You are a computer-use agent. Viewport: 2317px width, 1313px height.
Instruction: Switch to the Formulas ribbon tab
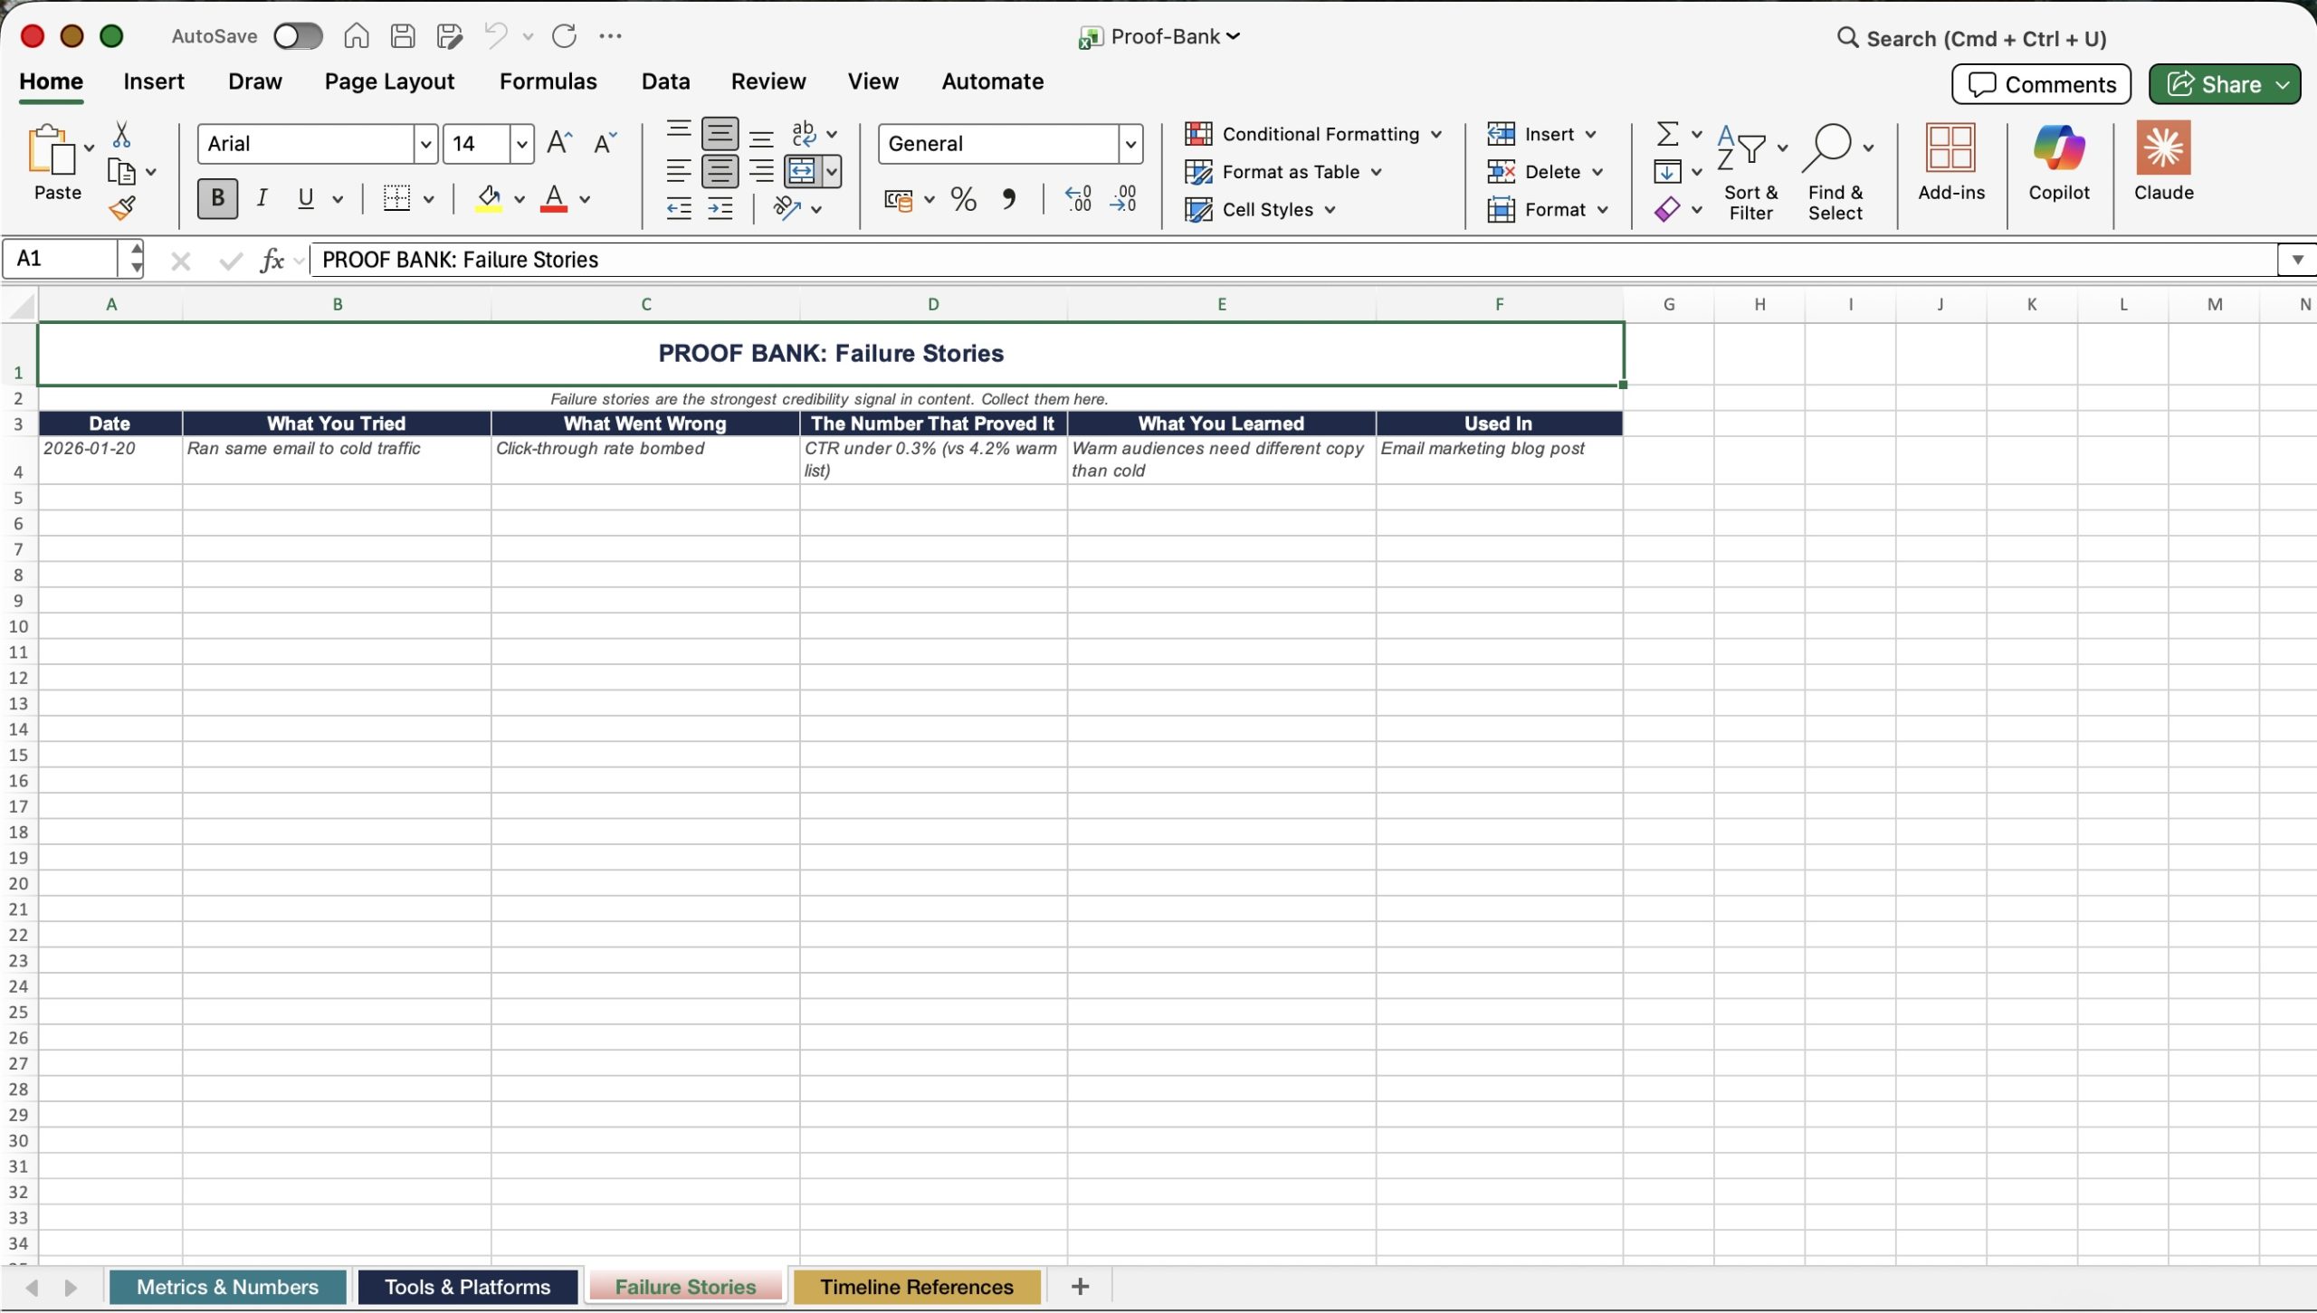(548, 81)
